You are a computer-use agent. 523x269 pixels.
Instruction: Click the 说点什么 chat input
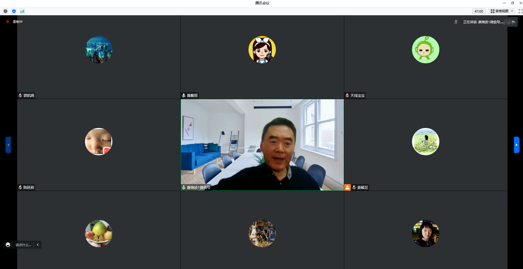23,245
